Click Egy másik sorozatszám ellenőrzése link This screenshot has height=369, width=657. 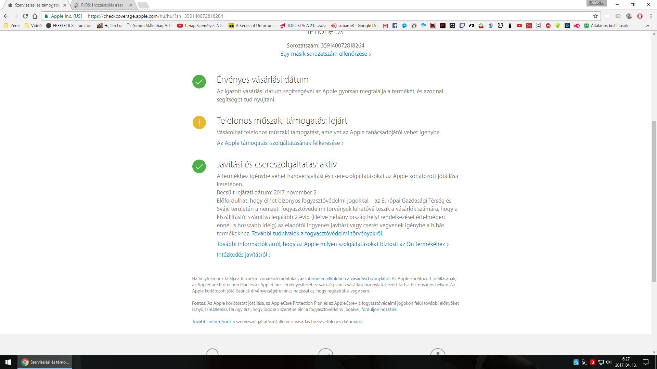click(x=325, y=54)
